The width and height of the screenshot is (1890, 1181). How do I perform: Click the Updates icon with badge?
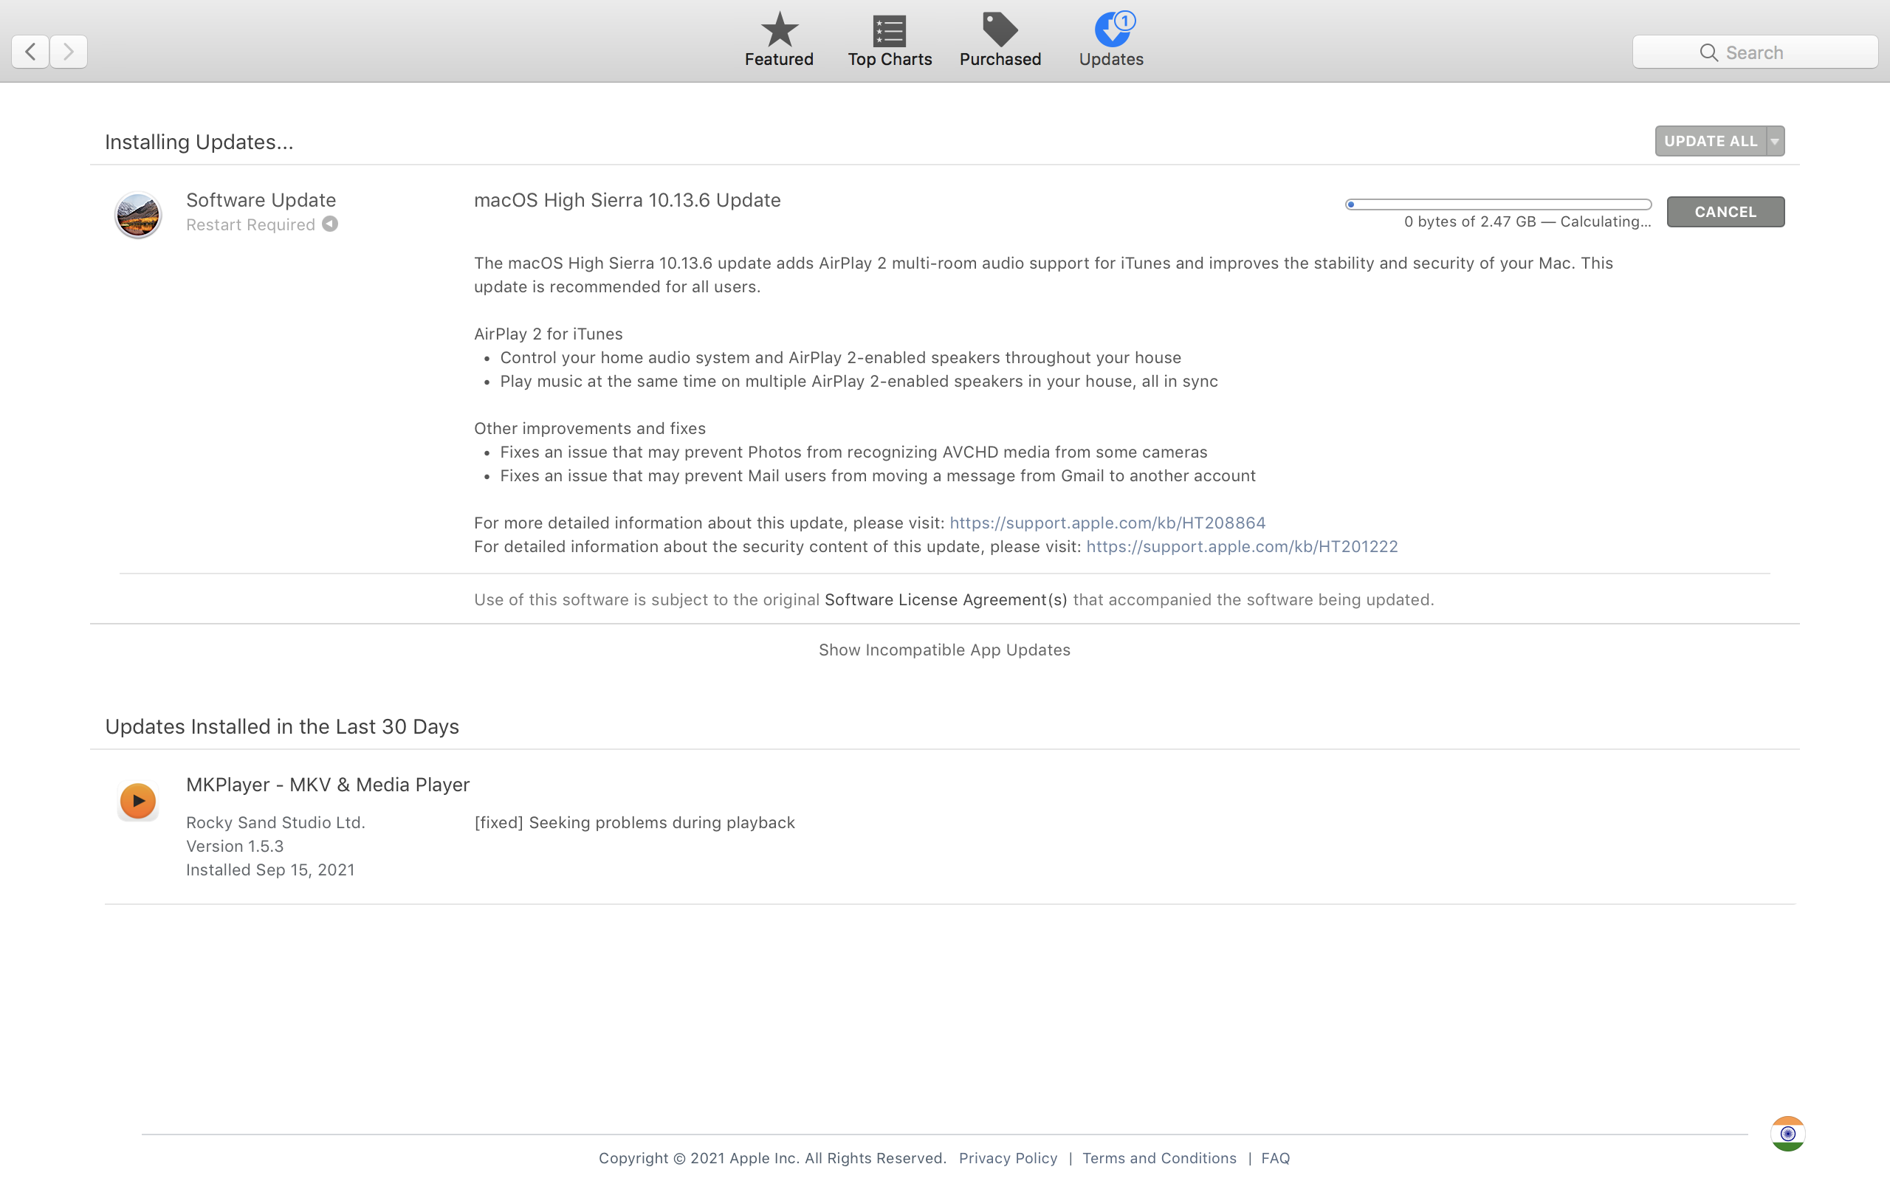(1112, 30)
